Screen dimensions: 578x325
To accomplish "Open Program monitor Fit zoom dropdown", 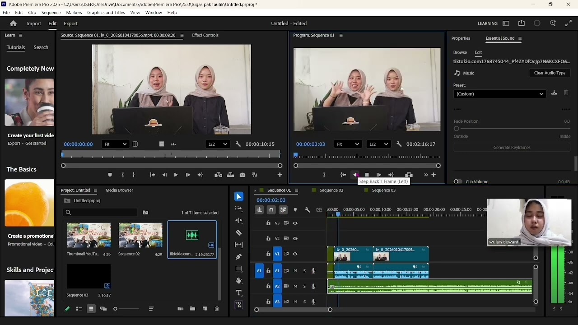I will pyautogui.click(x=348, y=144).
